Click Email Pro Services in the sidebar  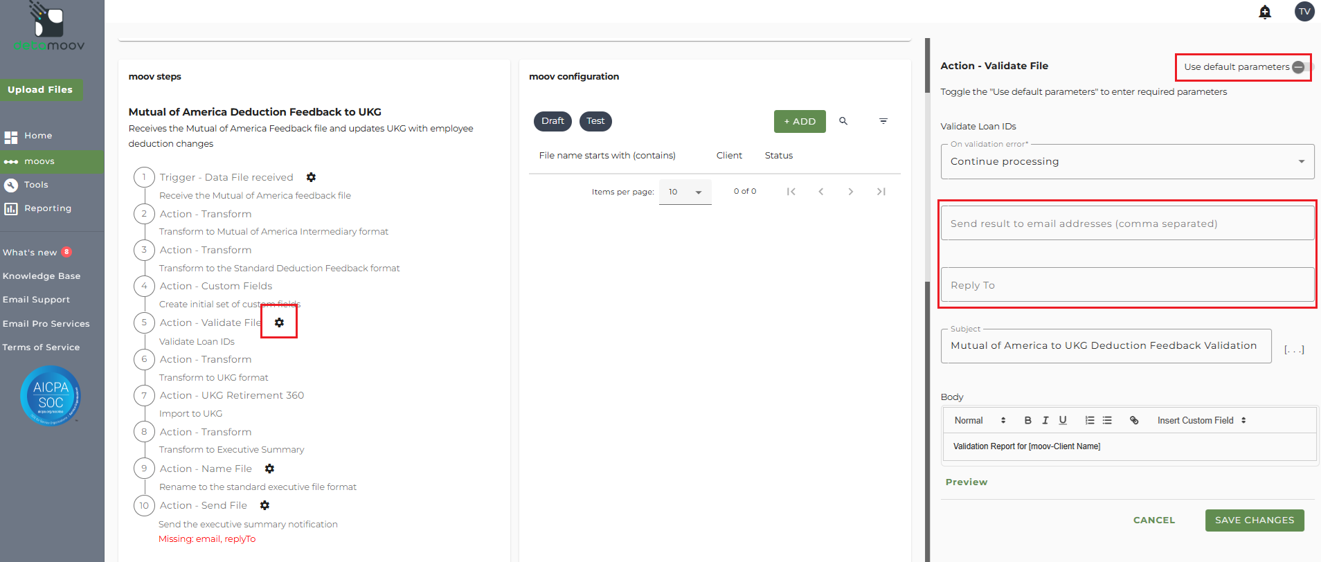pyautogui.click(x=46, y=324)
